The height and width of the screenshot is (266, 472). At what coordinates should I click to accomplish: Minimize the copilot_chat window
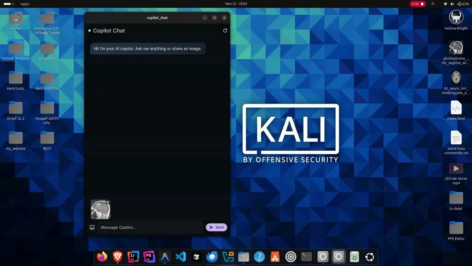click(205, 18)
